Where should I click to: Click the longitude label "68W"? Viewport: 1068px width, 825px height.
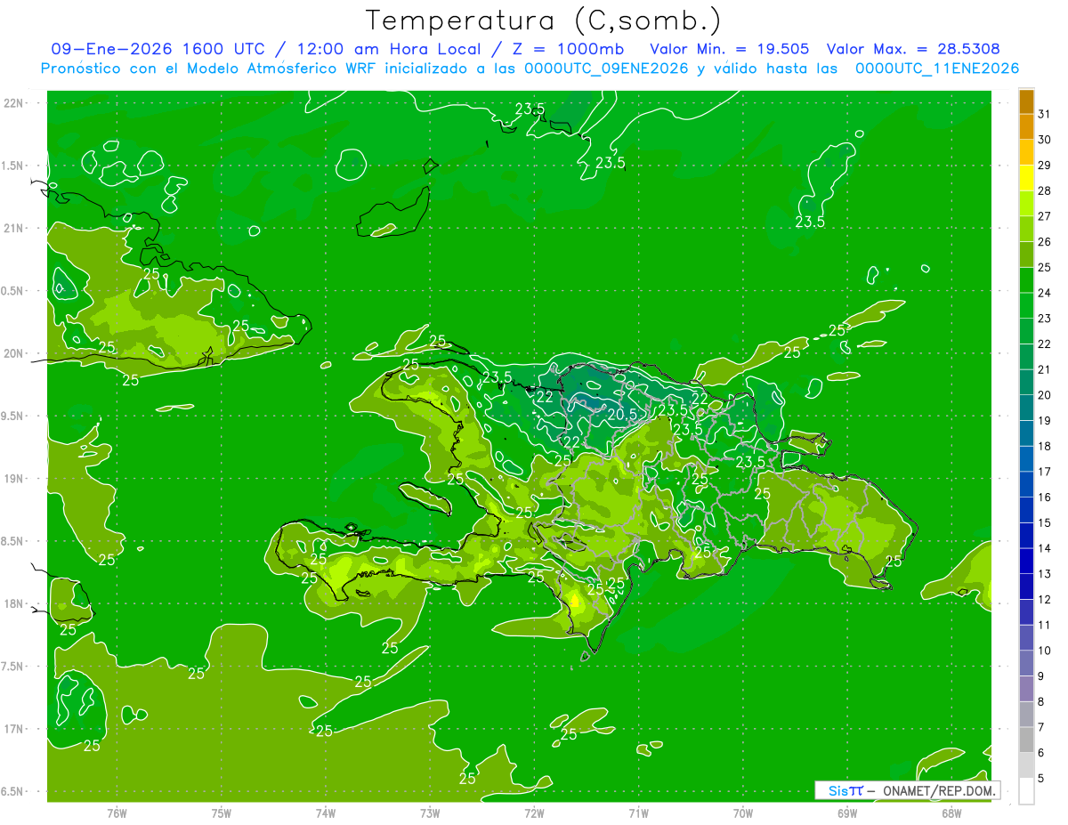point(951,813)
